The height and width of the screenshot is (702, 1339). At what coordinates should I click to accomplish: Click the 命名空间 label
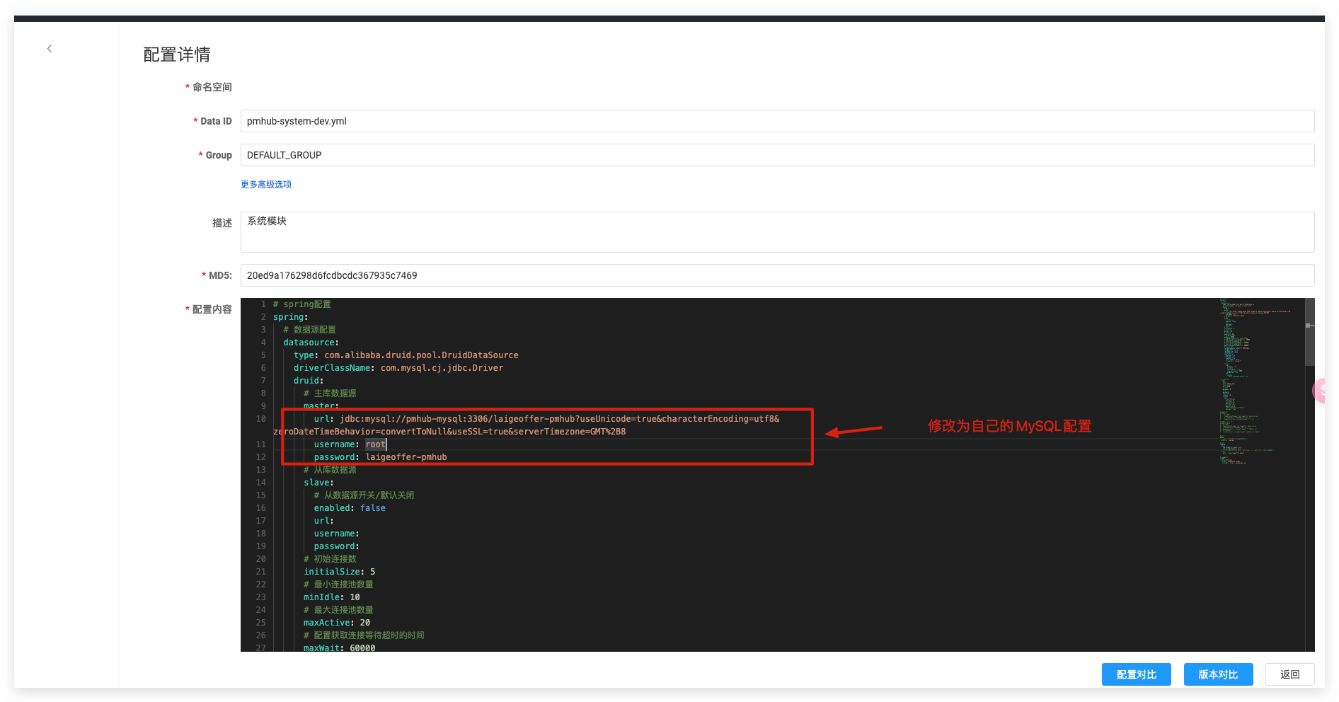tap(212, 87)
